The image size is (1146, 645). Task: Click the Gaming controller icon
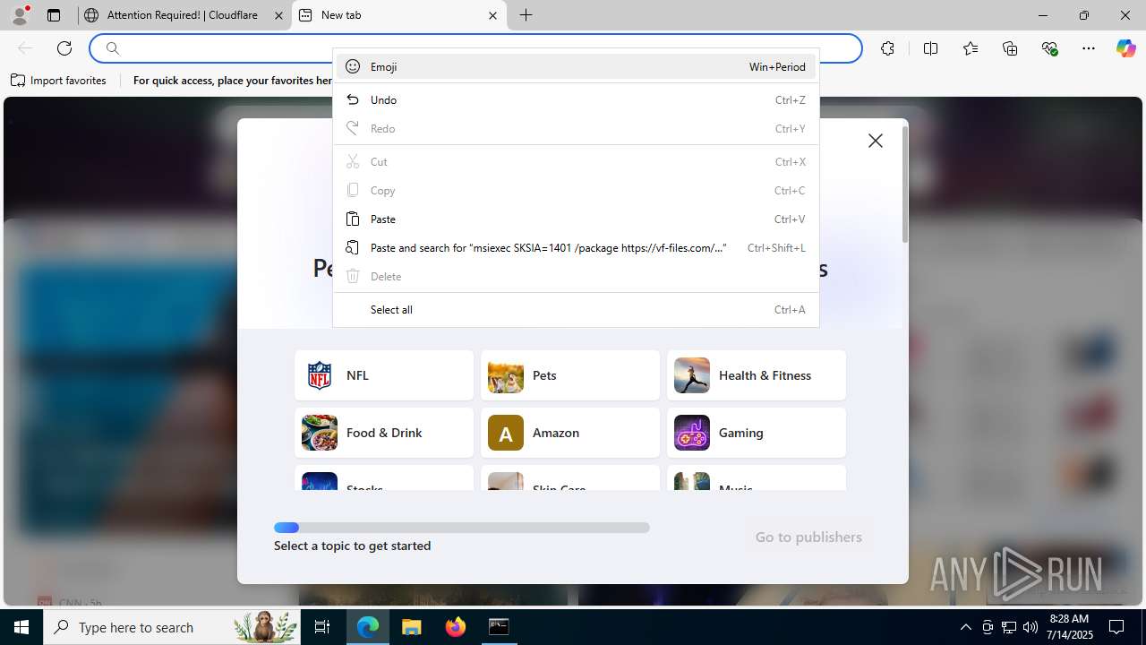point(692,433)
